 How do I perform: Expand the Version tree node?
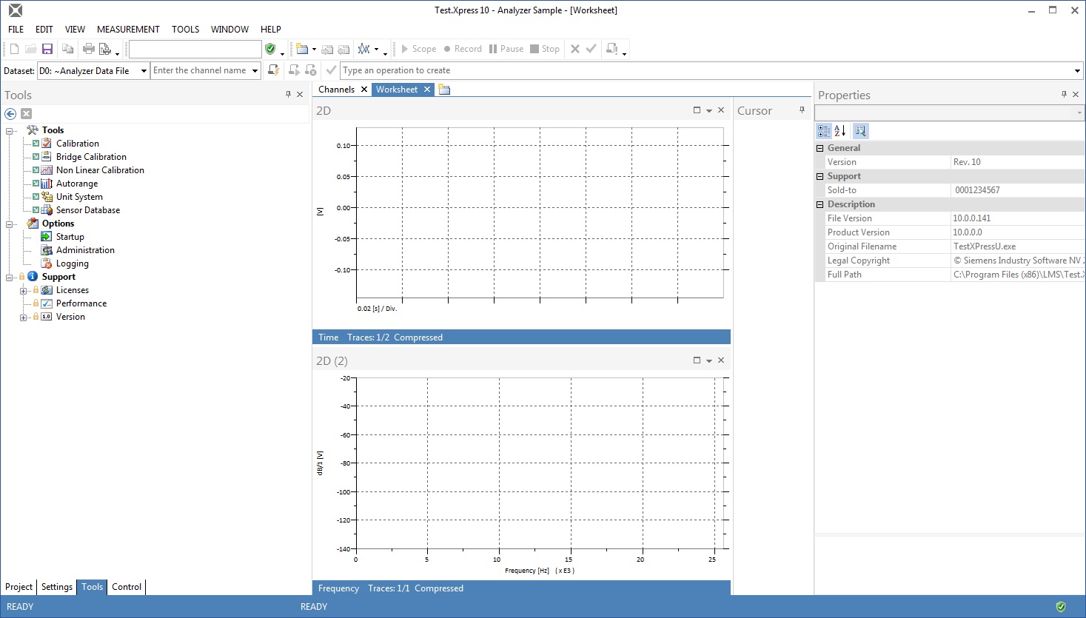(23, 318)
